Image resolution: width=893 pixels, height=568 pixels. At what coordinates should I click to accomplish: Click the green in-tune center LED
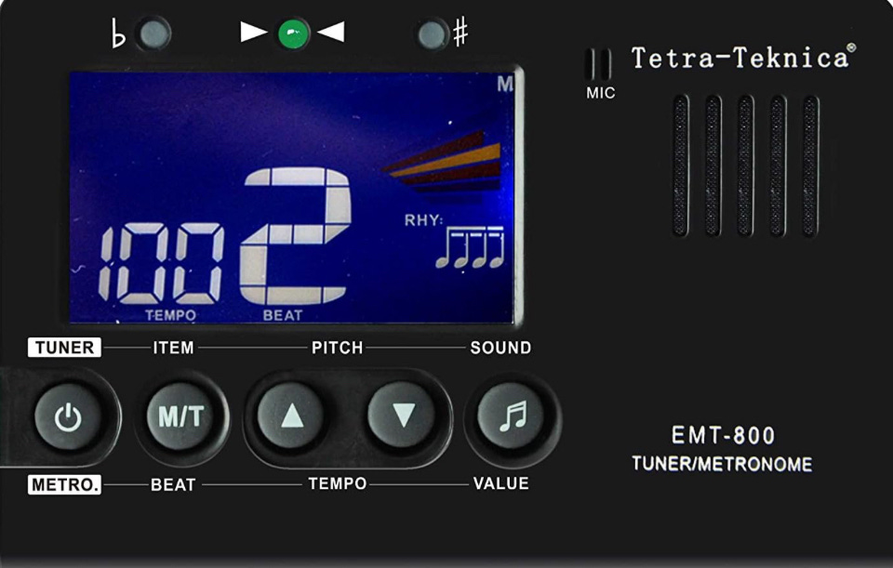(x=293, y=33)
